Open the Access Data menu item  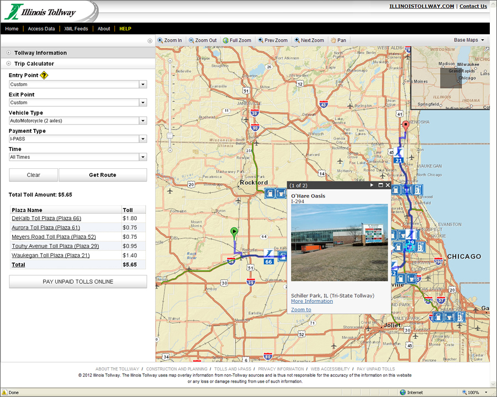point(41,29)
